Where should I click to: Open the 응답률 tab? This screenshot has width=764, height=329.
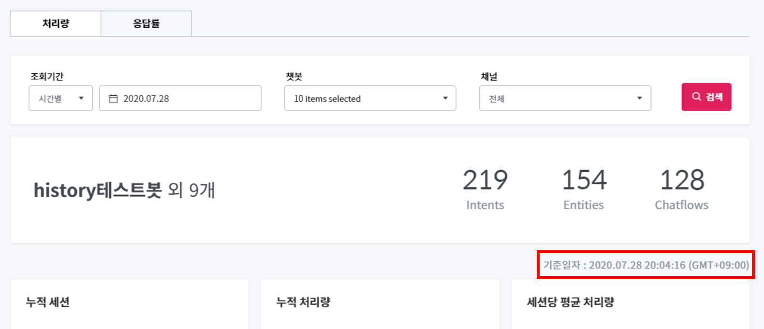[146, 24]
